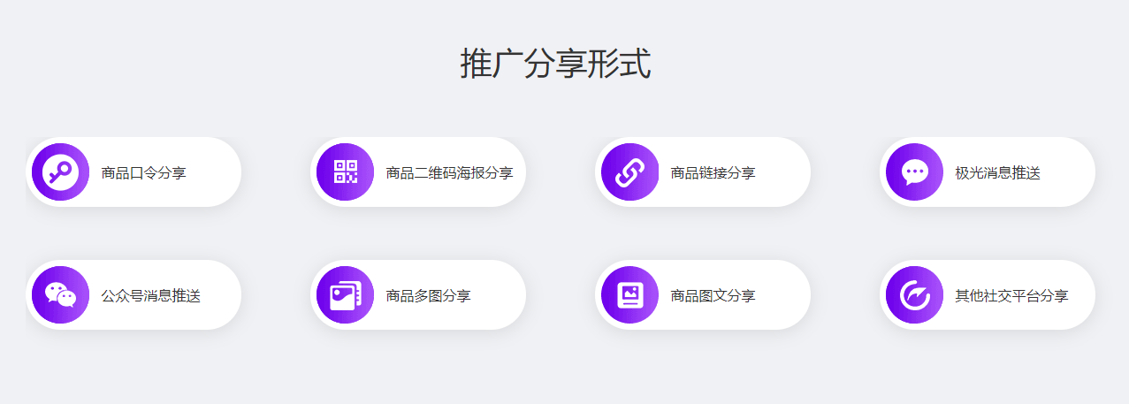Click the multi-image gallery icon
1129x404 pixels.
point(345,294)
